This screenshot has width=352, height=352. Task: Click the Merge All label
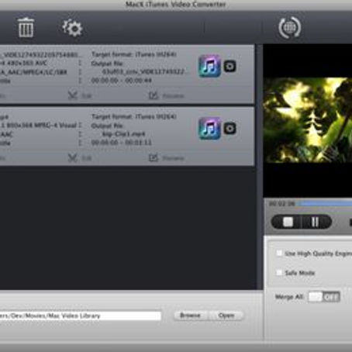coord(289,297)
